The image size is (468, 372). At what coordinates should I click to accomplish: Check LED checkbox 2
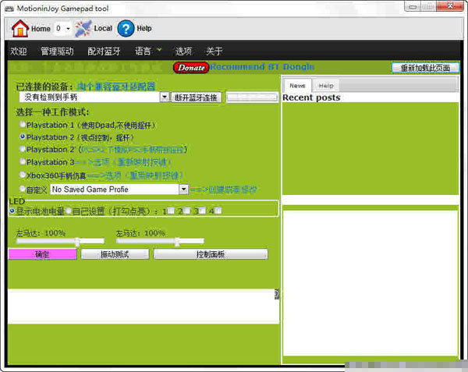tap(187, 211)
